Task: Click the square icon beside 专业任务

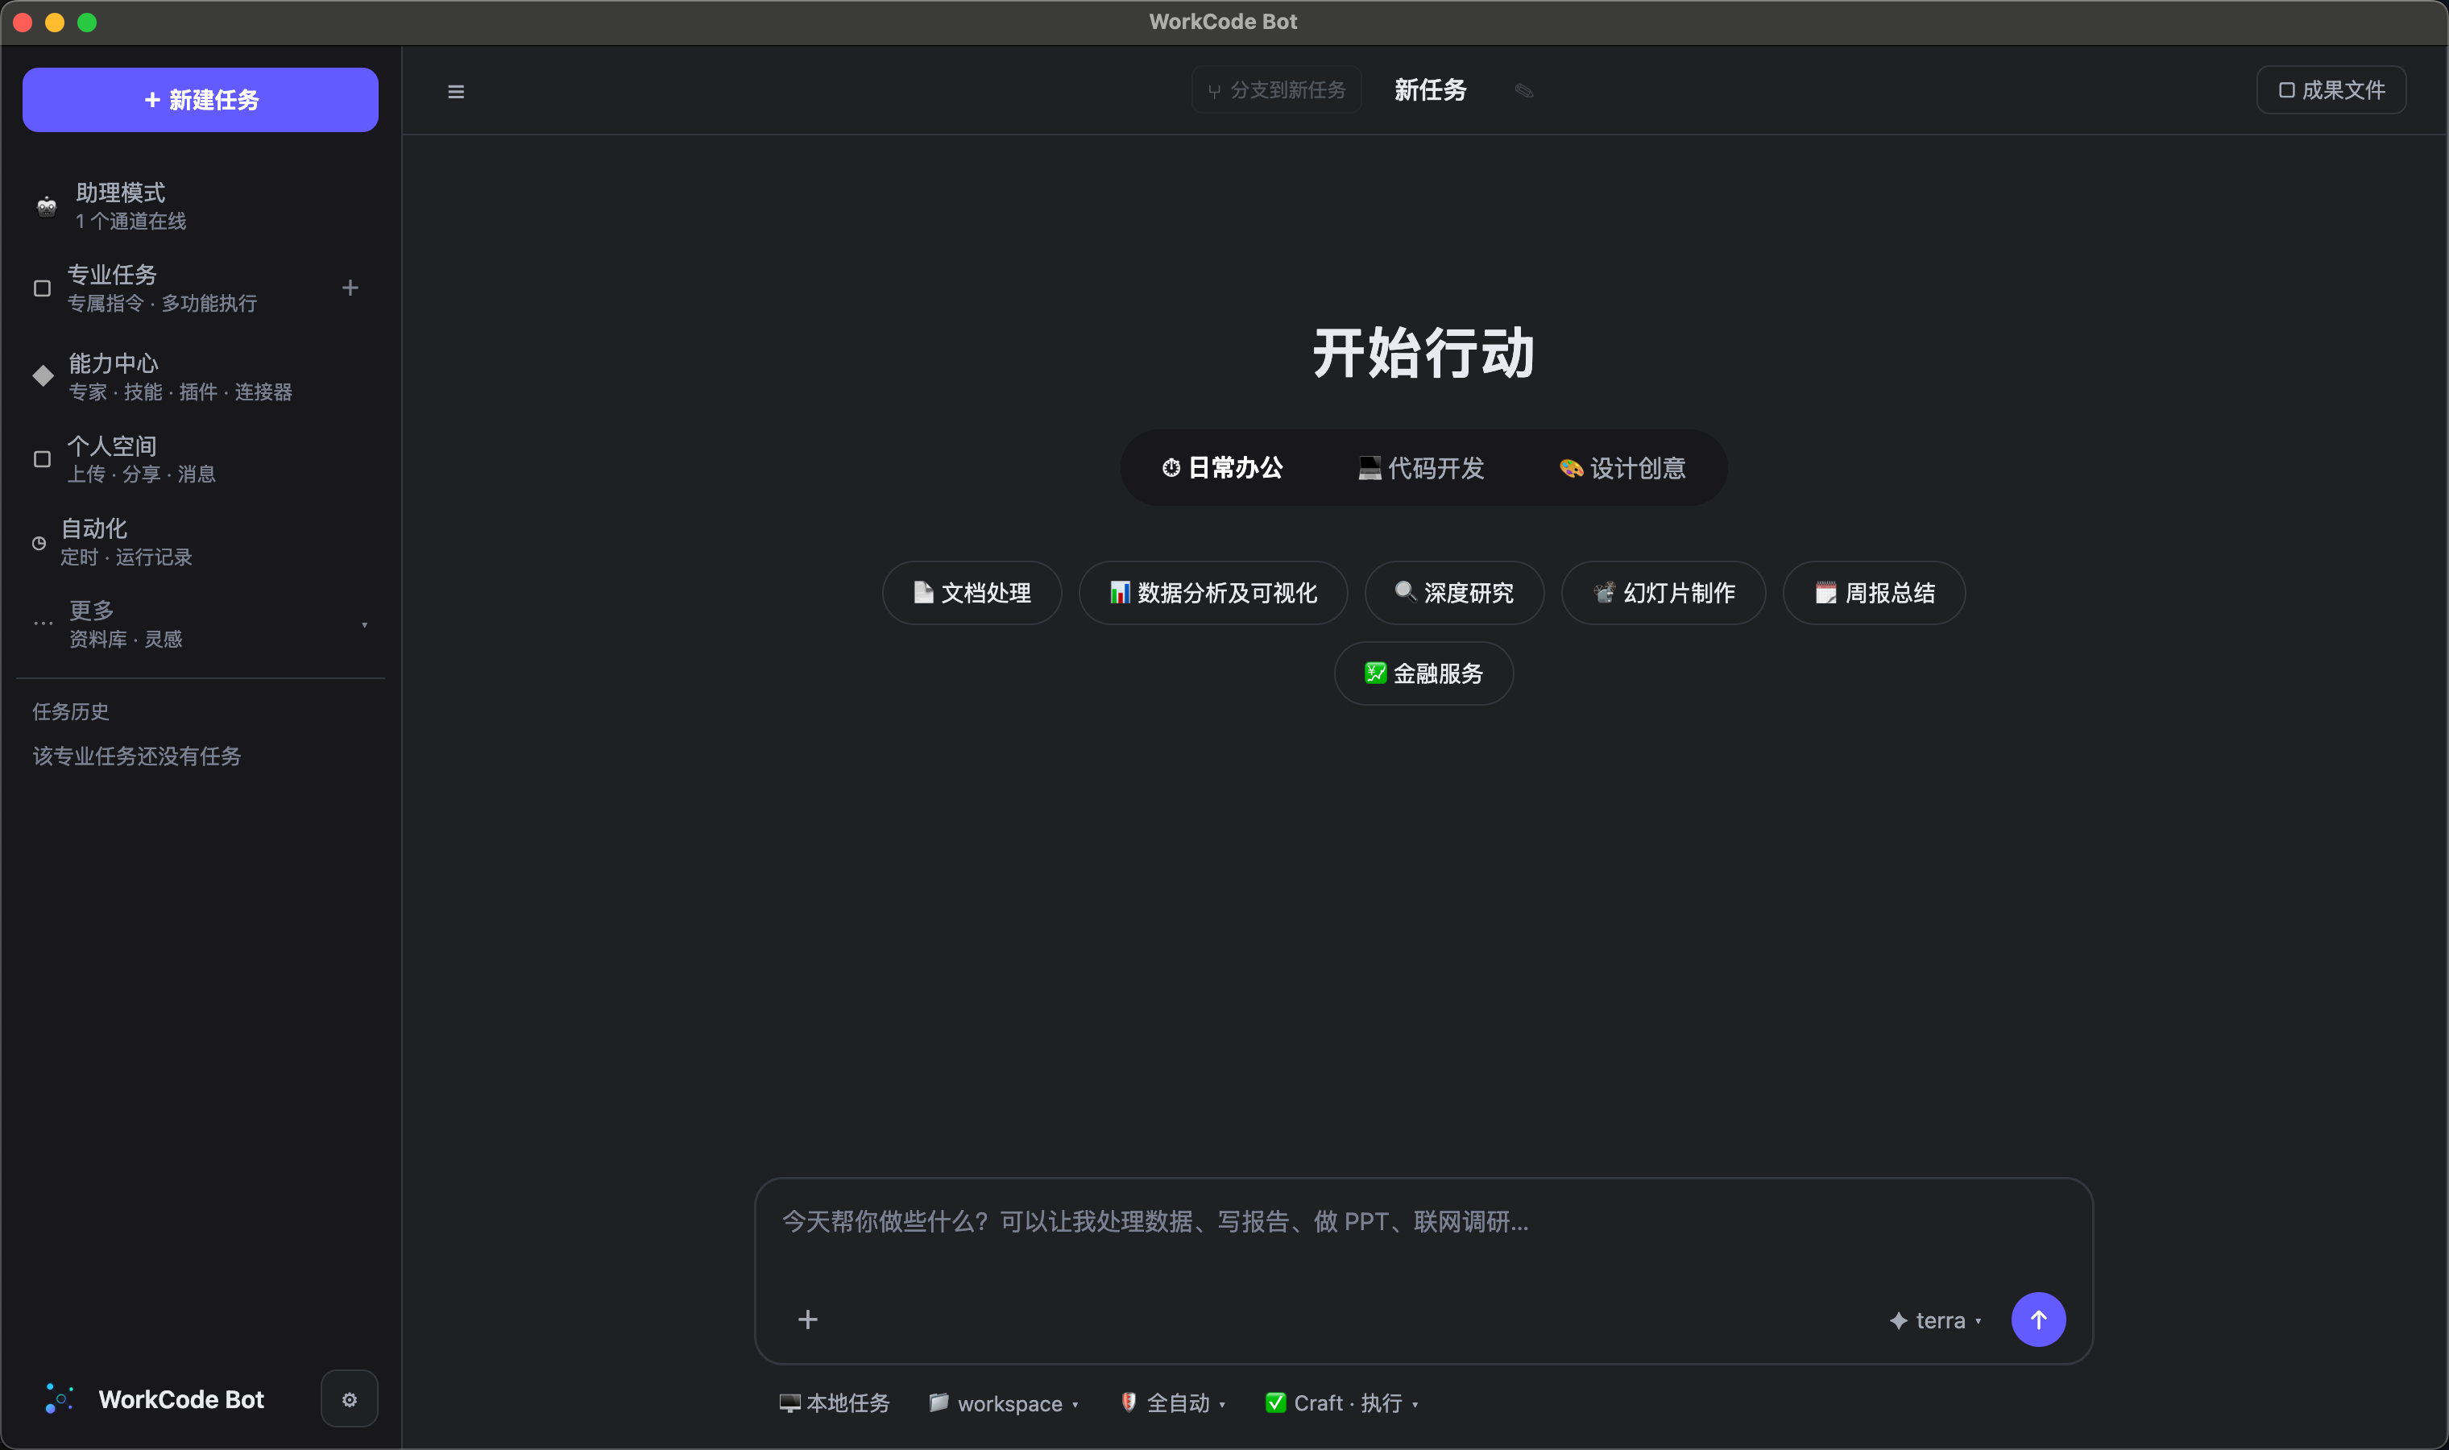Action: coord(42,288)
